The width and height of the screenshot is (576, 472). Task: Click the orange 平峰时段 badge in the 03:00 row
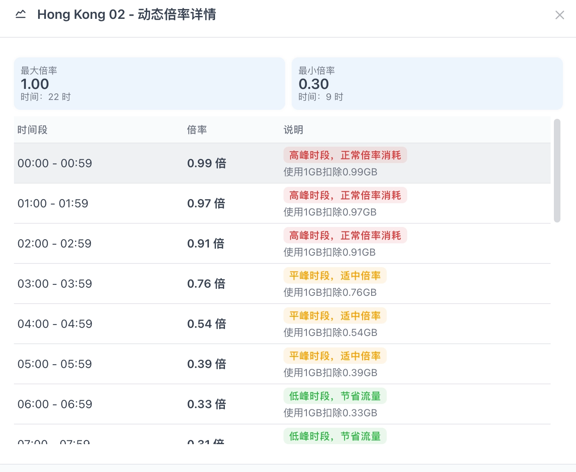(x=335, y=276)
